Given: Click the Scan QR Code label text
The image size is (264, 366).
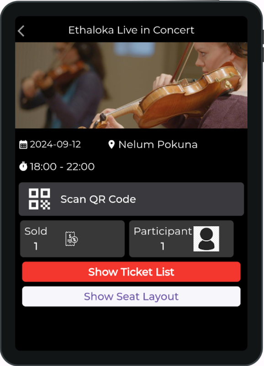Looking at the screenshot, I should [98, 199].
